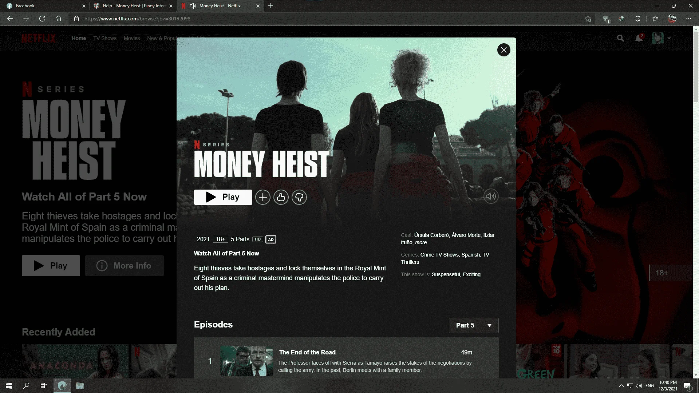Open the browser profile account icon
699x393 pixels.
pyautogui.click(x=672, y=19)
